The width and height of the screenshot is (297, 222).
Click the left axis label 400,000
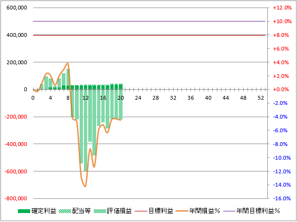16,35
